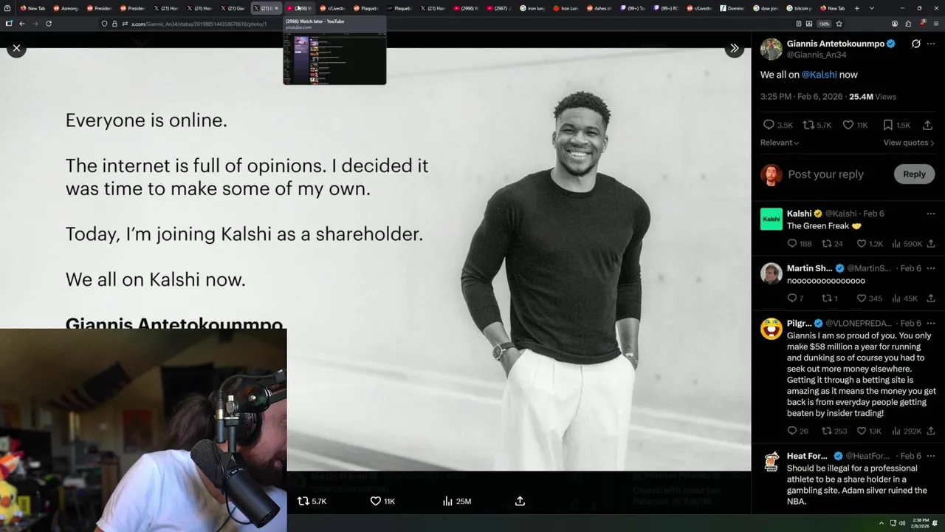This screenshot has height=532, width=945.
Task: Reply to Kalshi's comment showing 188
Action: 799,244
